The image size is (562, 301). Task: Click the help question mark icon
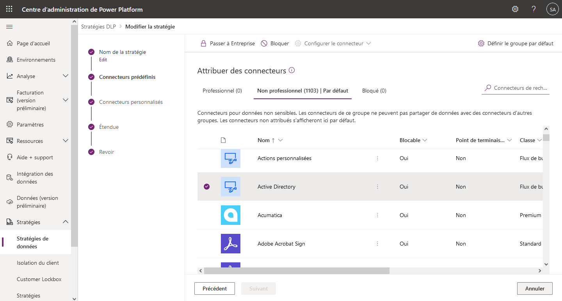[x=534, y=9]
